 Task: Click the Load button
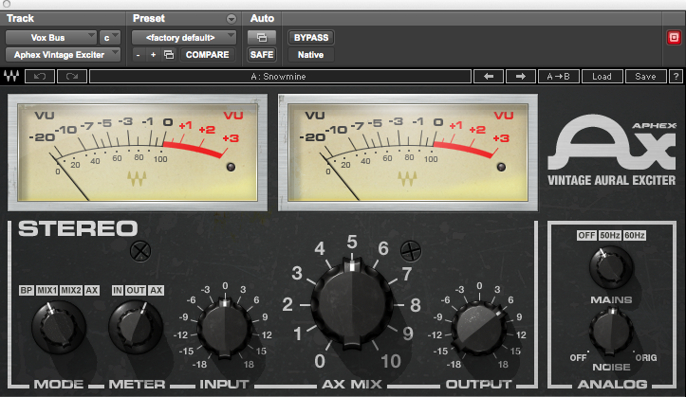[602, 77]
